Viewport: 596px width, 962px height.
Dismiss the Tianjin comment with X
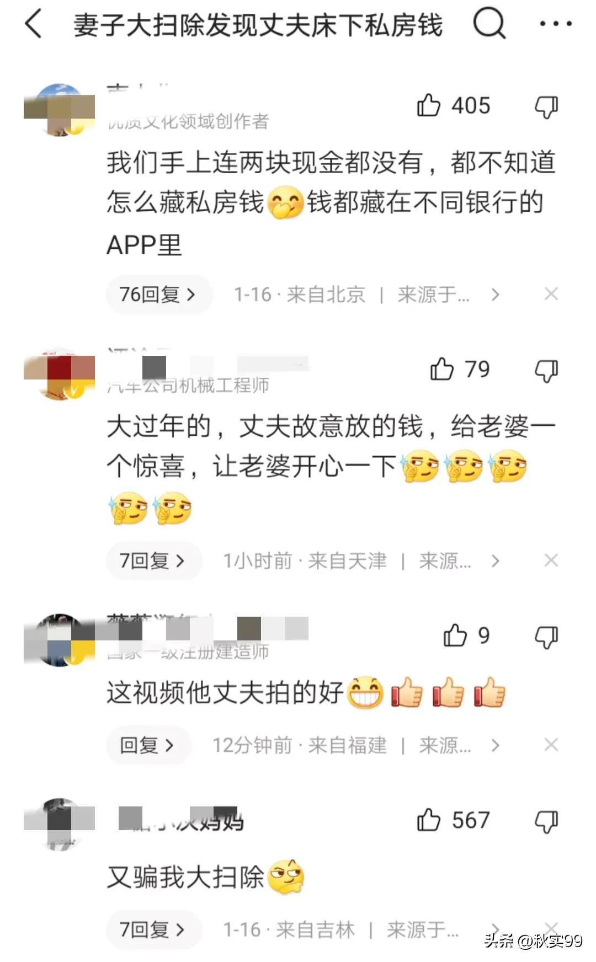click(551, 560)
